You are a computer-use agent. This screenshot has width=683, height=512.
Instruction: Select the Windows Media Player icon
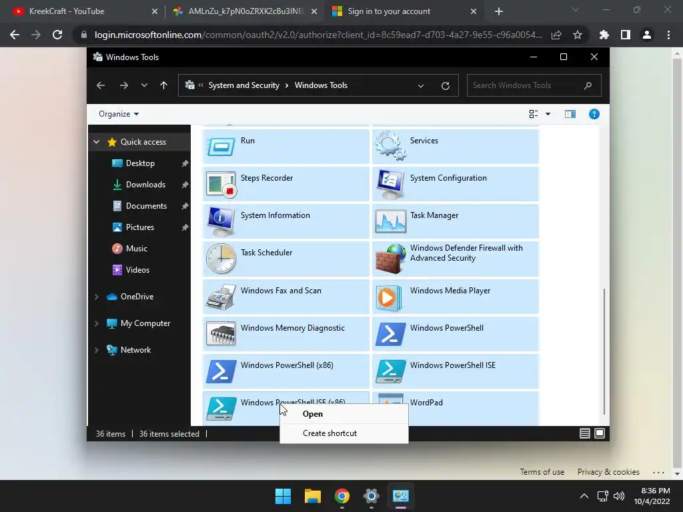coord(389,298)
